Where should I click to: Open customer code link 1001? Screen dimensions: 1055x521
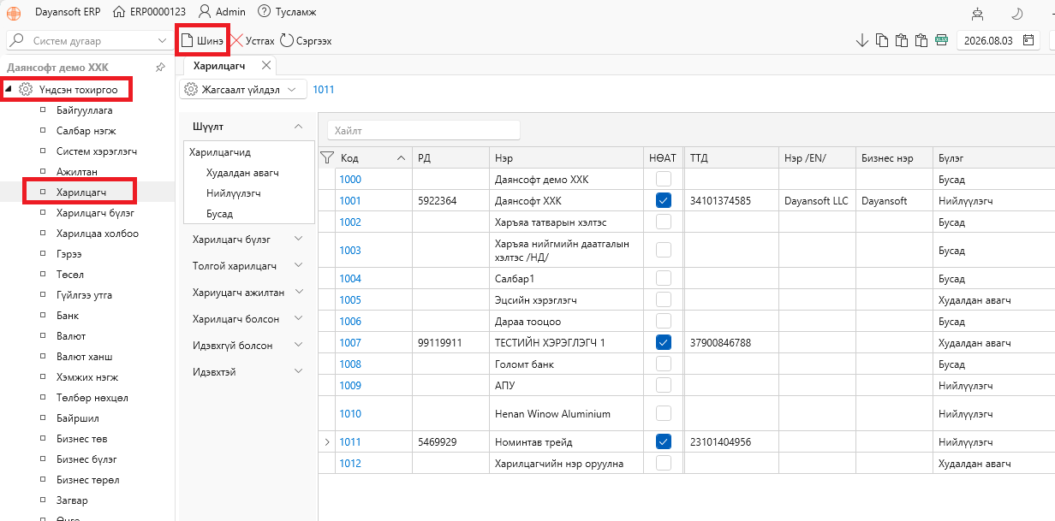pos(350,201)
